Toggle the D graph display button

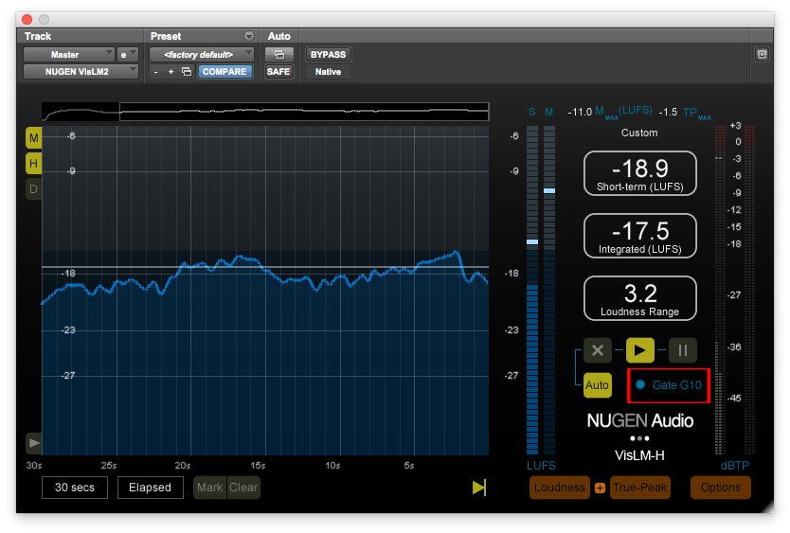coord(34,189)
